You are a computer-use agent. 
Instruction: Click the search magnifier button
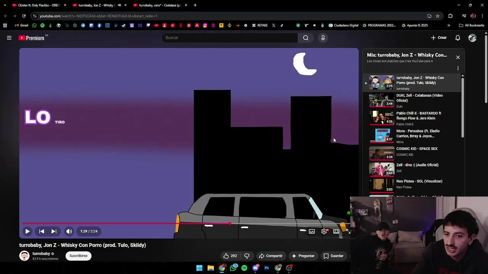click(306, 38)
